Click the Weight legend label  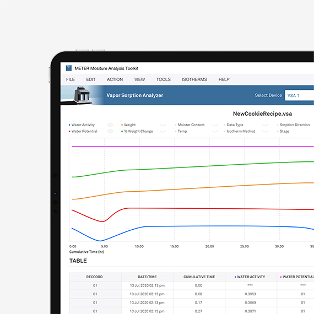click(x=130, y=124)
